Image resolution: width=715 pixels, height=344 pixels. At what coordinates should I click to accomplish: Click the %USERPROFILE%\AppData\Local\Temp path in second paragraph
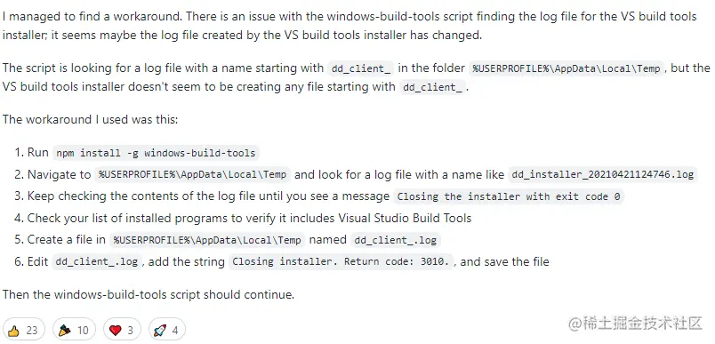[566, 68]
